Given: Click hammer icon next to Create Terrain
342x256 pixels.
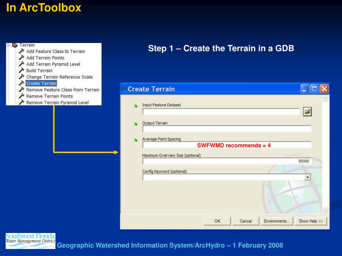Looking at the screenshot, I should 21,83.
